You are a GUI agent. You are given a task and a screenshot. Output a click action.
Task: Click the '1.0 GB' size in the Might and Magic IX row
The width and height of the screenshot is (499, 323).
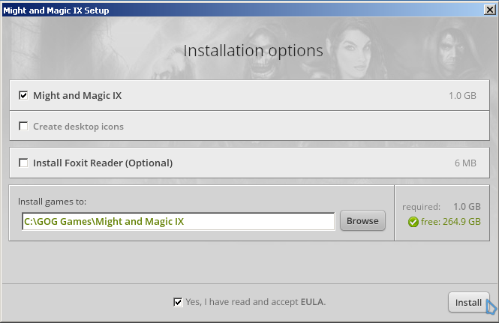click(462, 96)
